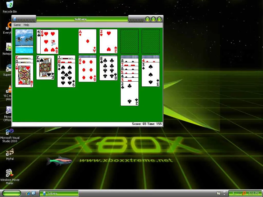Open the MyPal desktop shortcut
263x197 pixels.
(10, 155)
